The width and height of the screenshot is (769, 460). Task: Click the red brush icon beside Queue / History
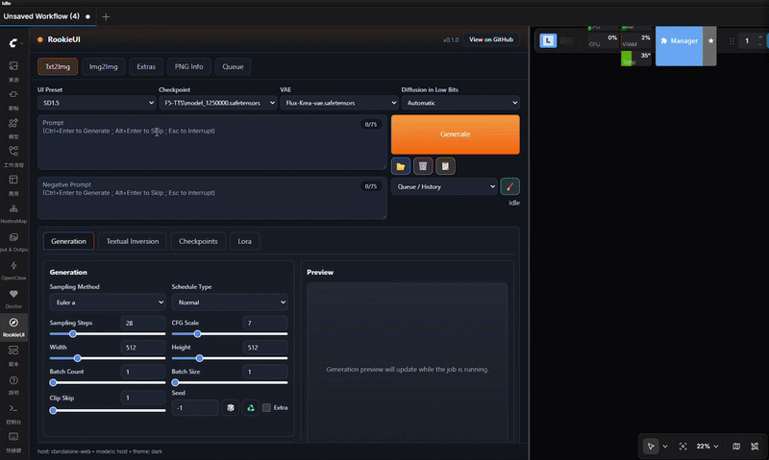pos(510,186)
